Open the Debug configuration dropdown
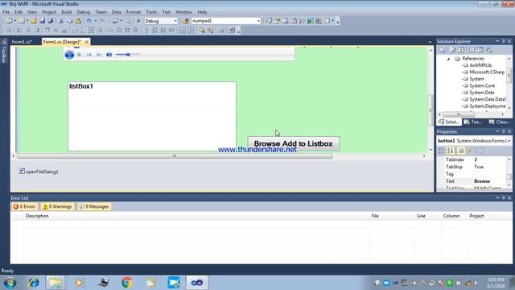515x290 pixels. tap(175, 21)
